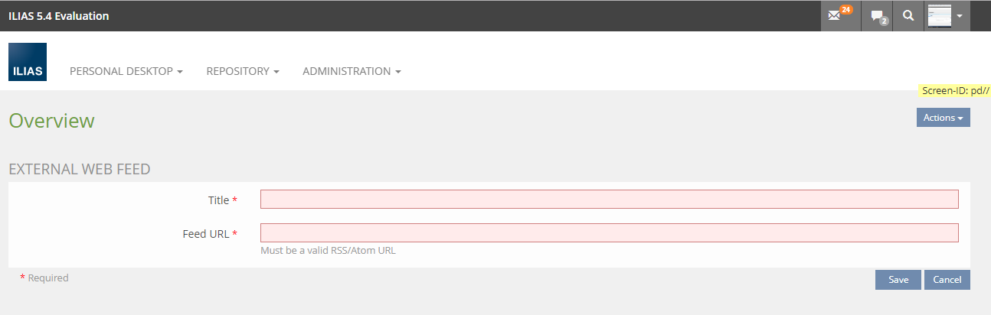Click the RSS/Atom URL hint text
This screenshot has height=315, width=991.
tap(328, 250)
